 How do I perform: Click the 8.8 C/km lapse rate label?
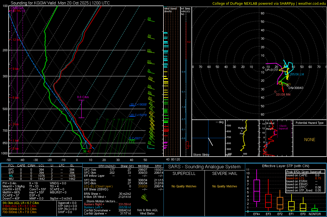pyautogui.click(x=83, y=97)
